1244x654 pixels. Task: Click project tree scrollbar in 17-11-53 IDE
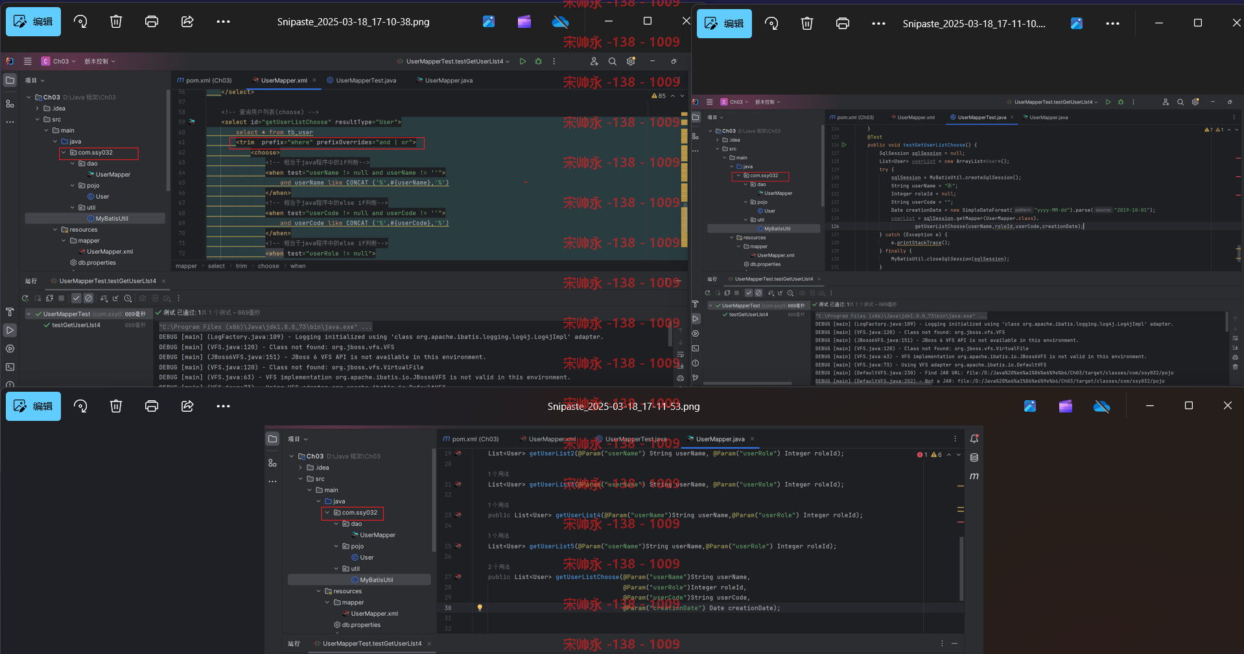(433, 501)
